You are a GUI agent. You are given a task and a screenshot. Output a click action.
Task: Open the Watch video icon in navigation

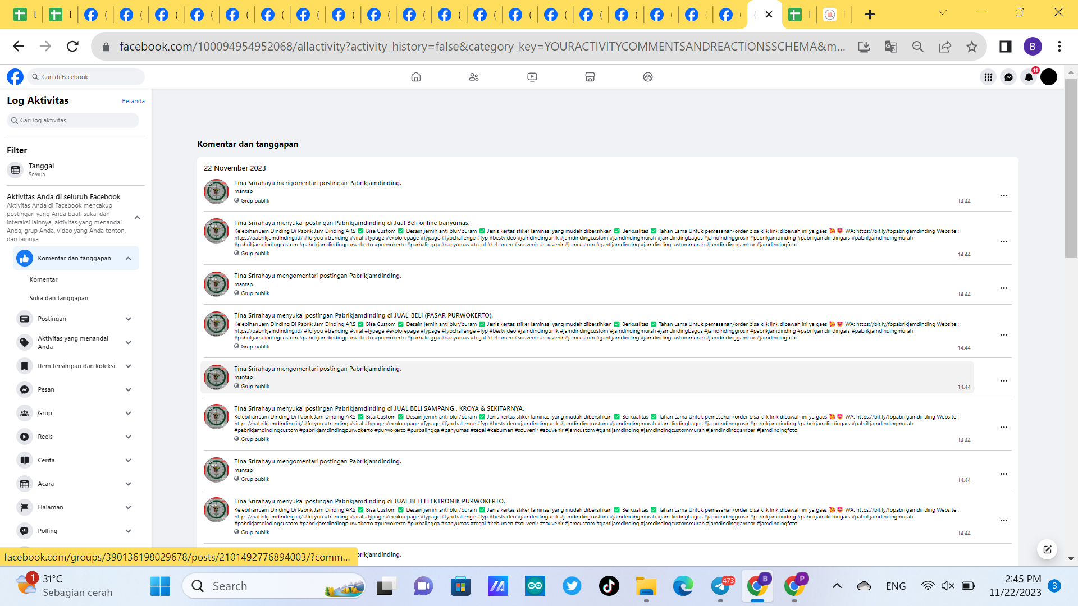(532, 77)
